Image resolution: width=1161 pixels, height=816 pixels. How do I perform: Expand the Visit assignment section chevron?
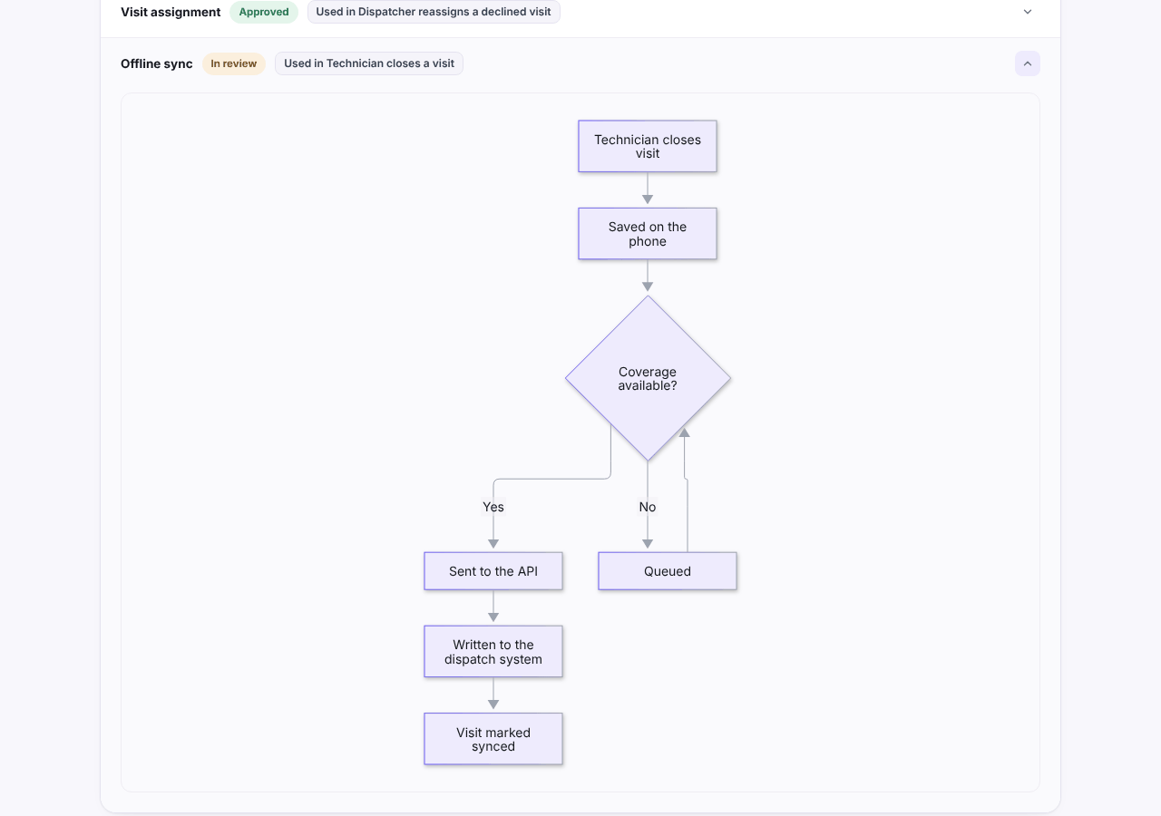pyautogui.click(x=1028, y=12)
